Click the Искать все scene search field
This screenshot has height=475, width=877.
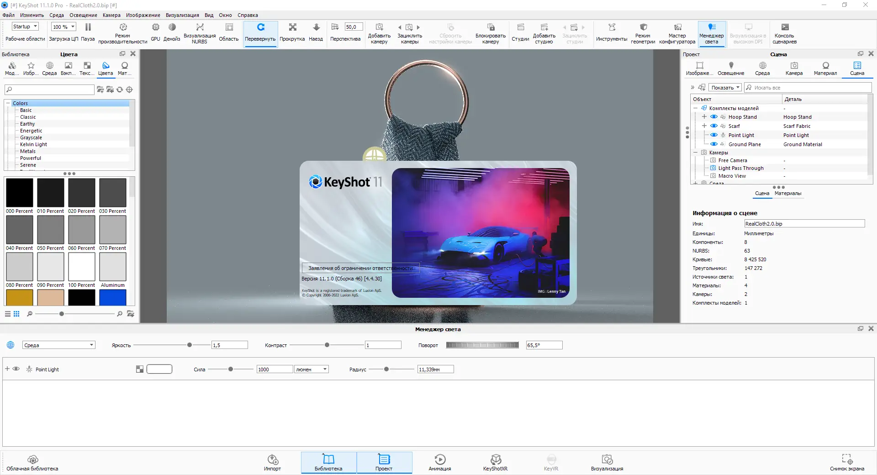click(x=808, y=88)
